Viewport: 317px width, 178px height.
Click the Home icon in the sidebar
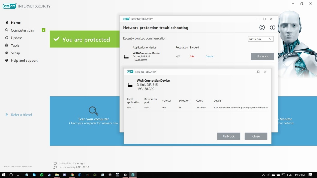7,22
